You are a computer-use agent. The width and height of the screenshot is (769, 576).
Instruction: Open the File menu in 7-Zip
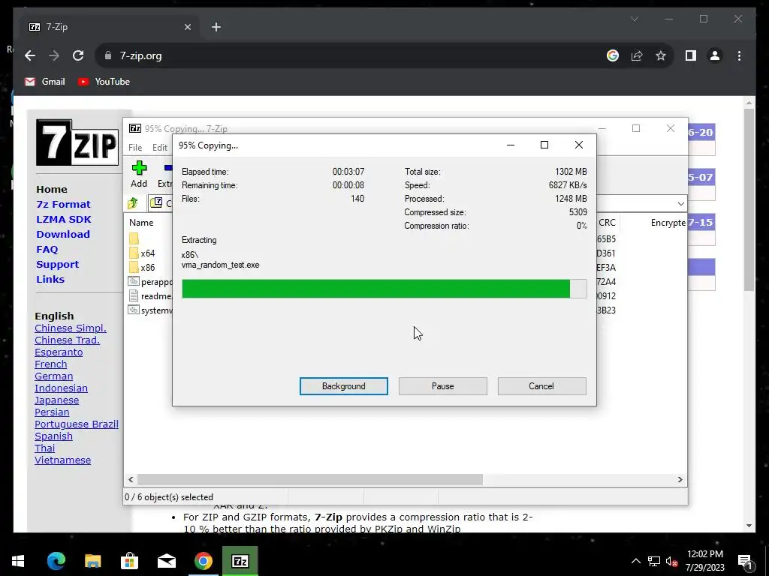click(135, 148)
